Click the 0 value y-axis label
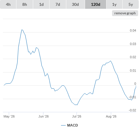Viewport: 139px width, 133px height. 135,84
